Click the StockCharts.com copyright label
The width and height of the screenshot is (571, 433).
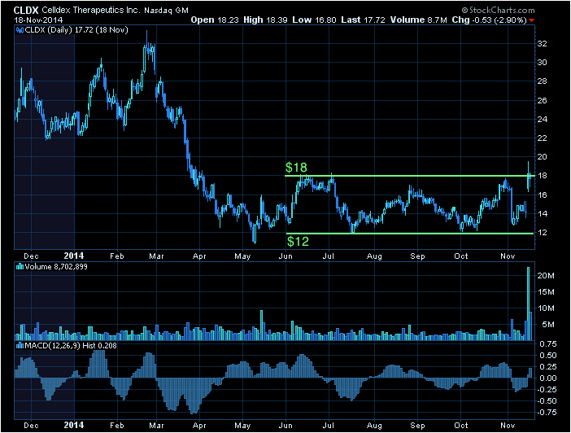point(498,11)
